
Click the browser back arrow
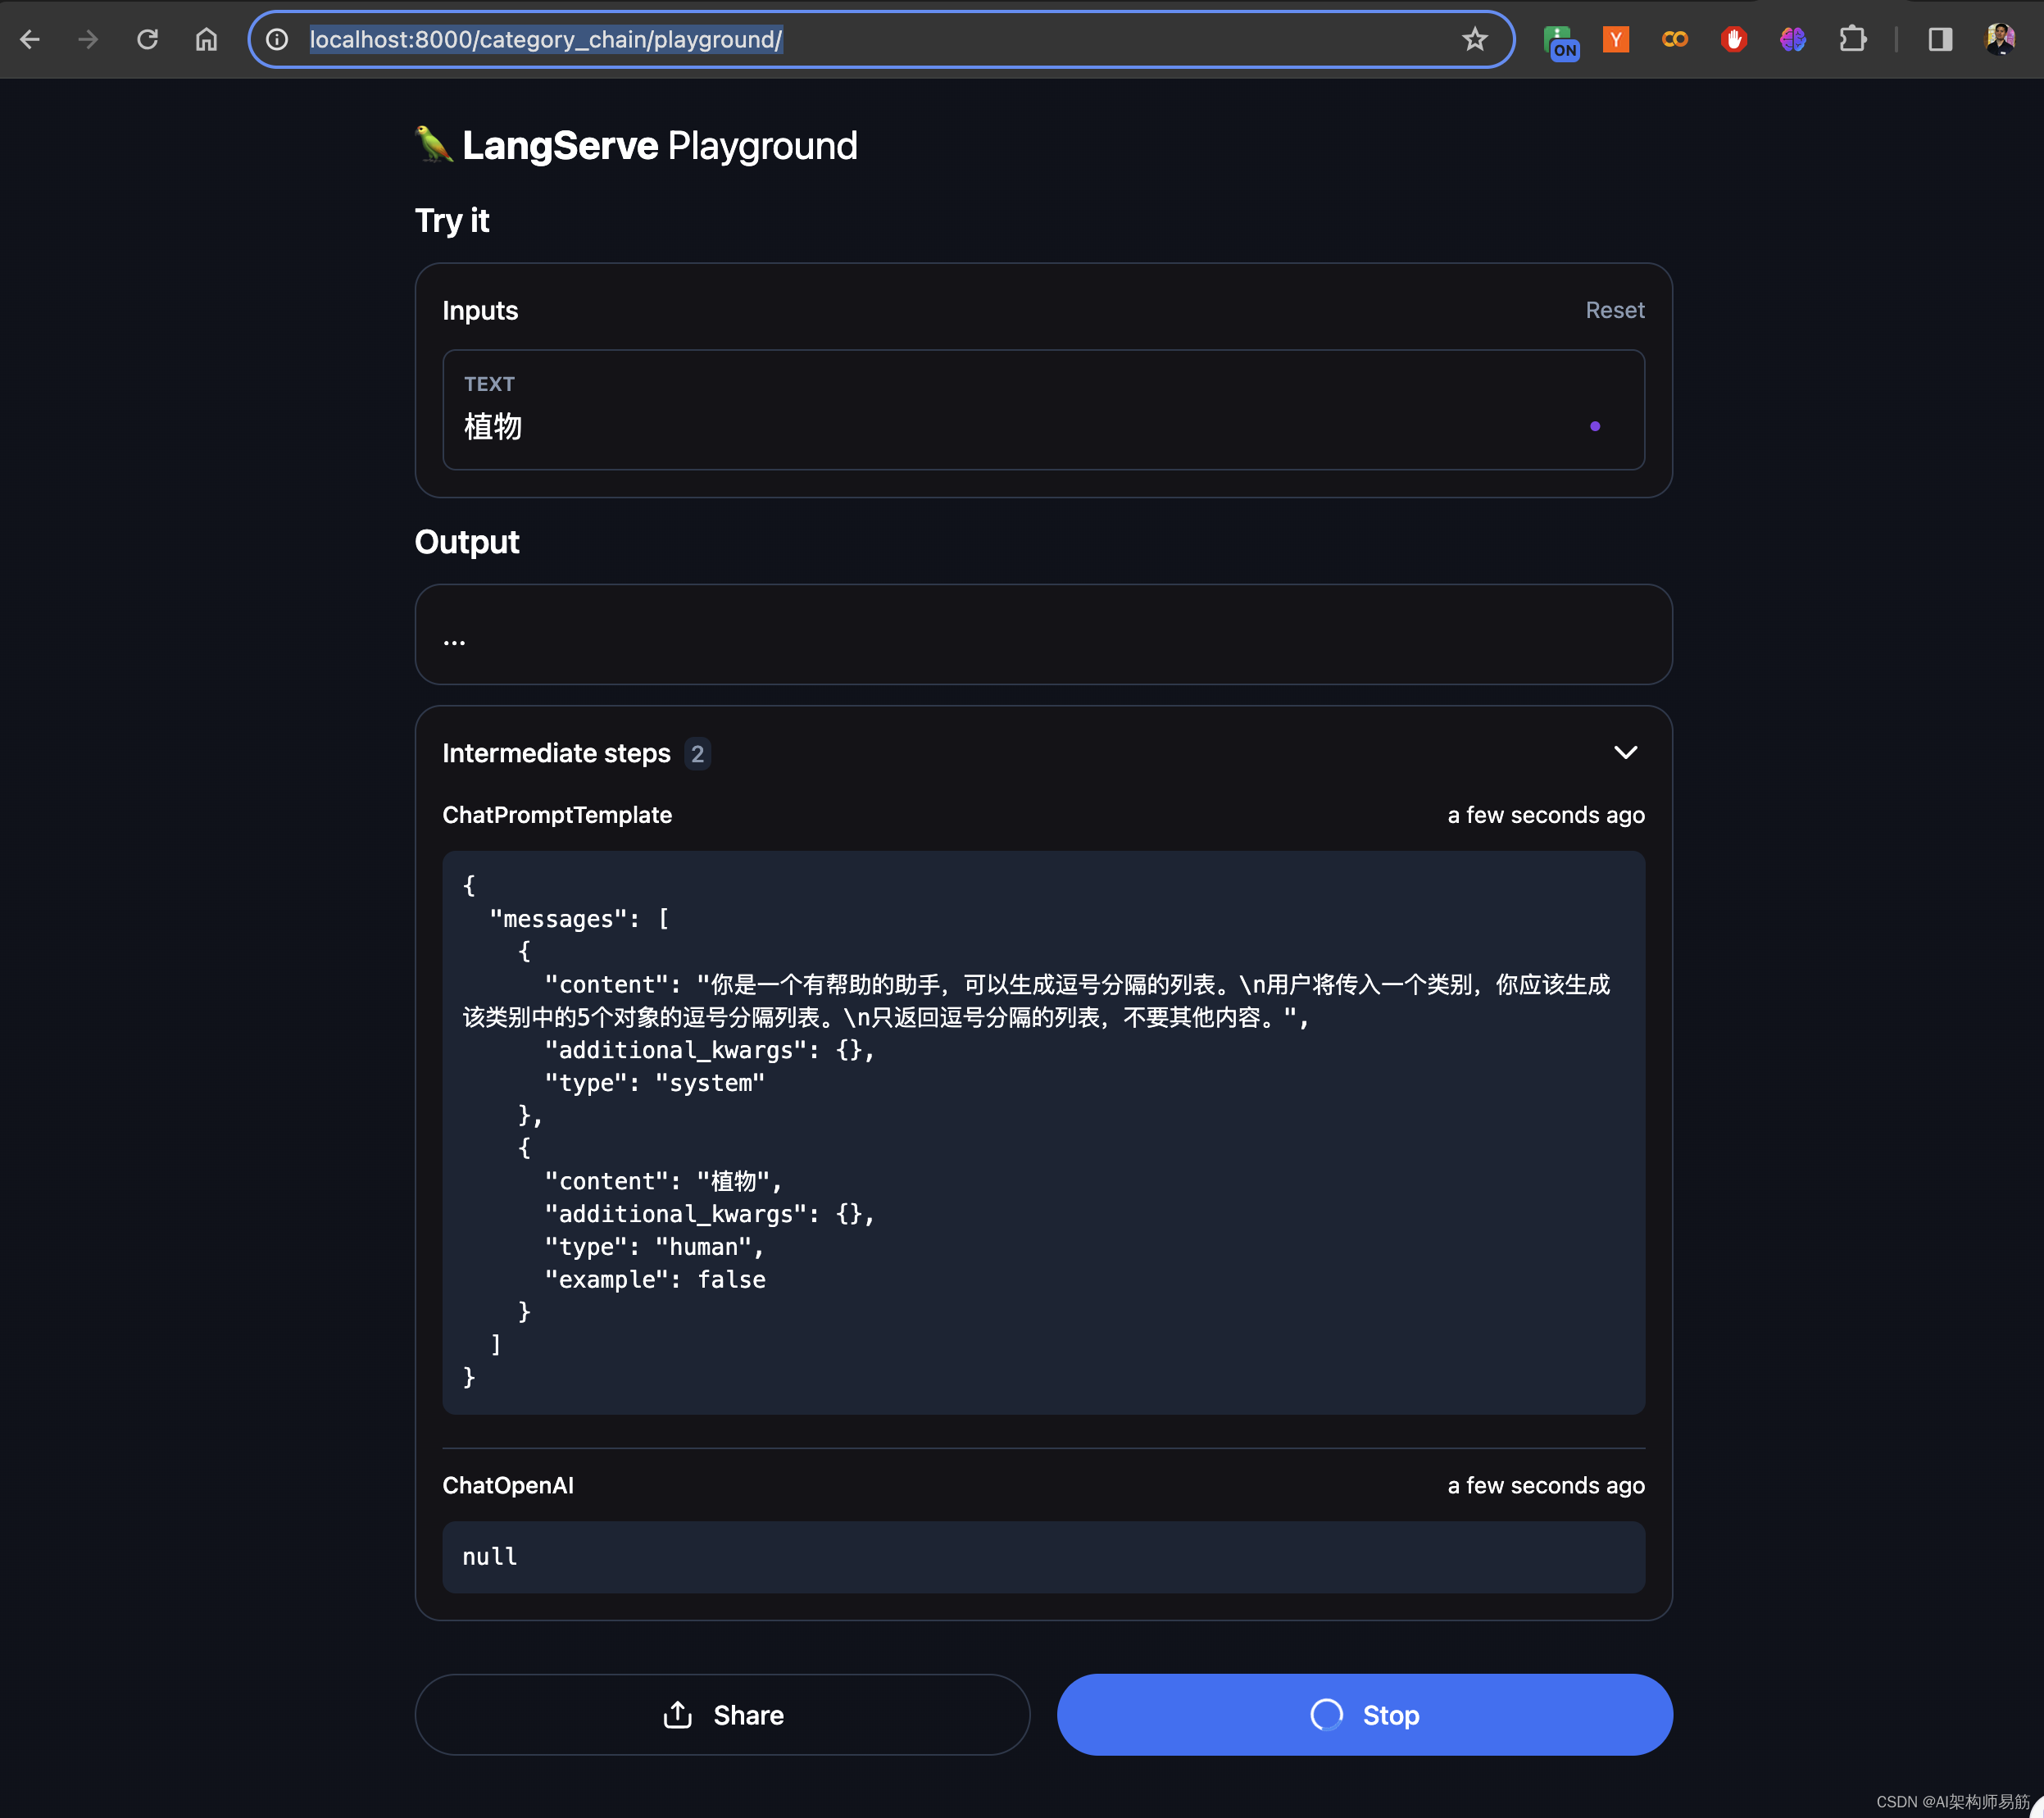coord(30,39)
